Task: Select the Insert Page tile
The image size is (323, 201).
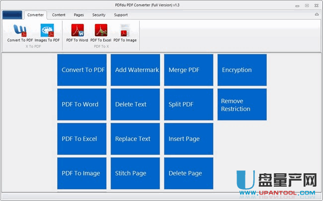Action: tap(188, 139)
